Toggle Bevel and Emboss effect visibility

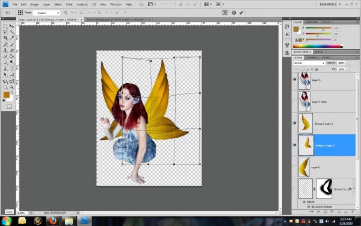tap(309, 207)
